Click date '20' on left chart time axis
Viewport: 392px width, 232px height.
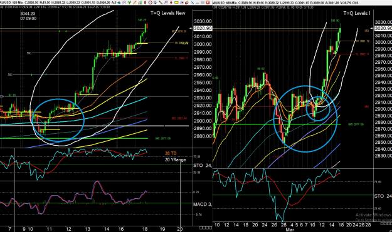[180, 229]
